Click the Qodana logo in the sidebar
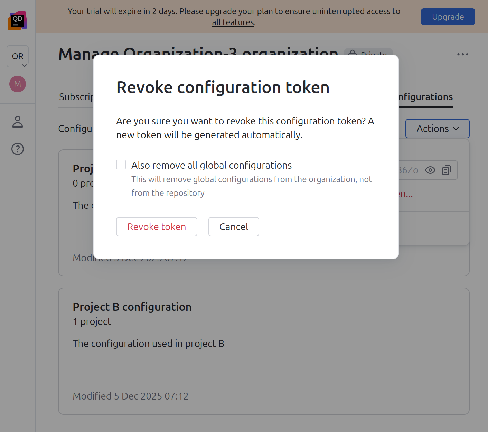488x432 pixels. pos(18,21)
